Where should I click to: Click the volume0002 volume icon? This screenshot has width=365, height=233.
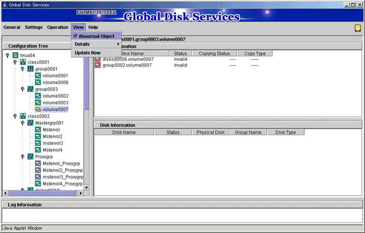[38, 96]
